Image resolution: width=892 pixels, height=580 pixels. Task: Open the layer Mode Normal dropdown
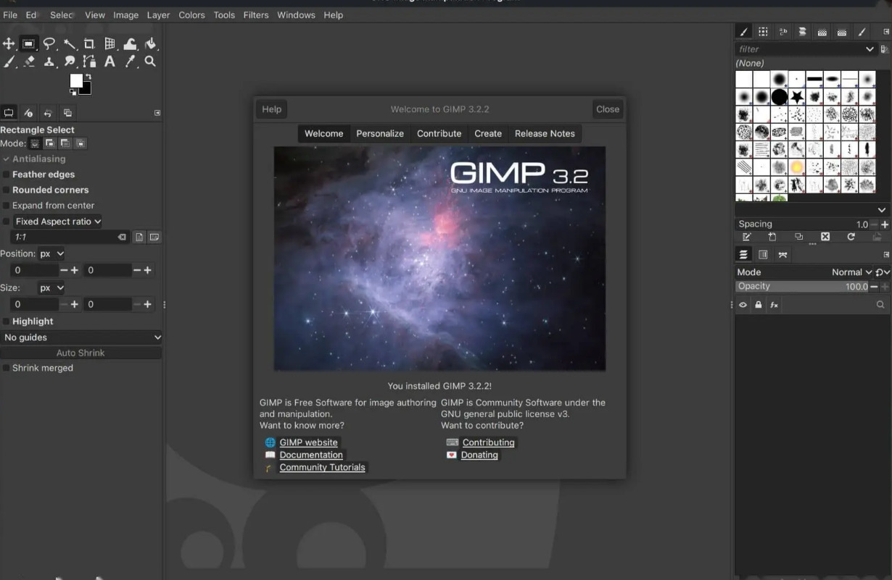851,272
